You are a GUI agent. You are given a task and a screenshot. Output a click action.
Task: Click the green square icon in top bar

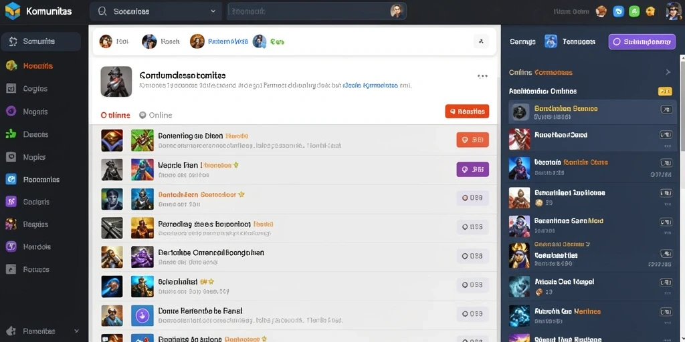[x=634, y=11]
